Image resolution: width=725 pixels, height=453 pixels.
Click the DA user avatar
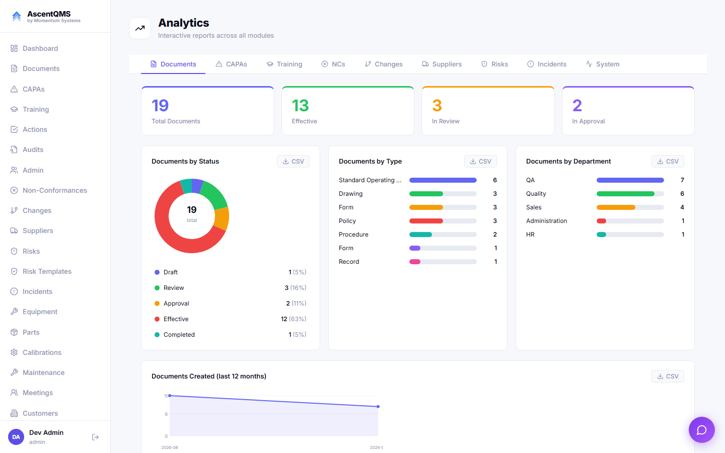(x=16, y=437)
